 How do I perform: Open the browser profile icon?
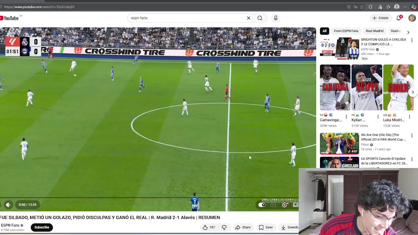397,7
